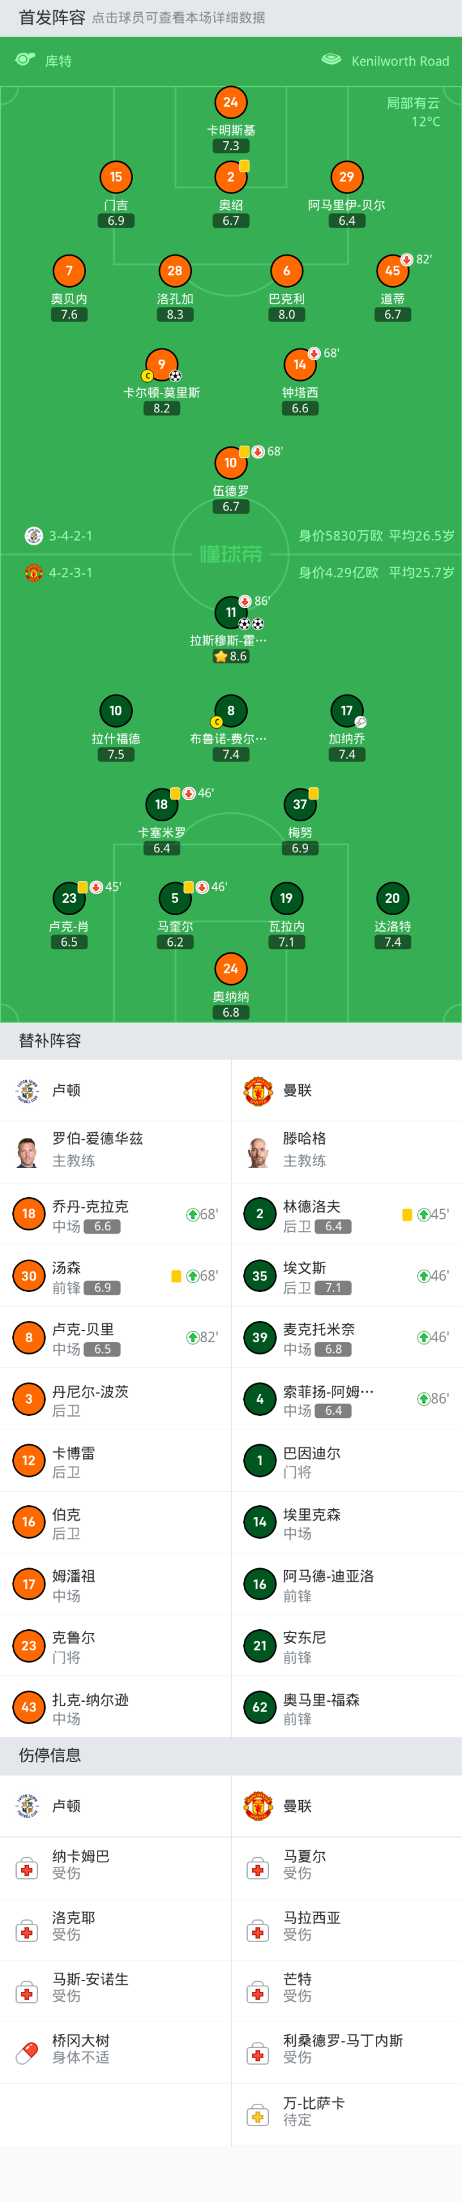Select Luton striker 9 卡尔顿-莫里斯

[x=162, y=365]
